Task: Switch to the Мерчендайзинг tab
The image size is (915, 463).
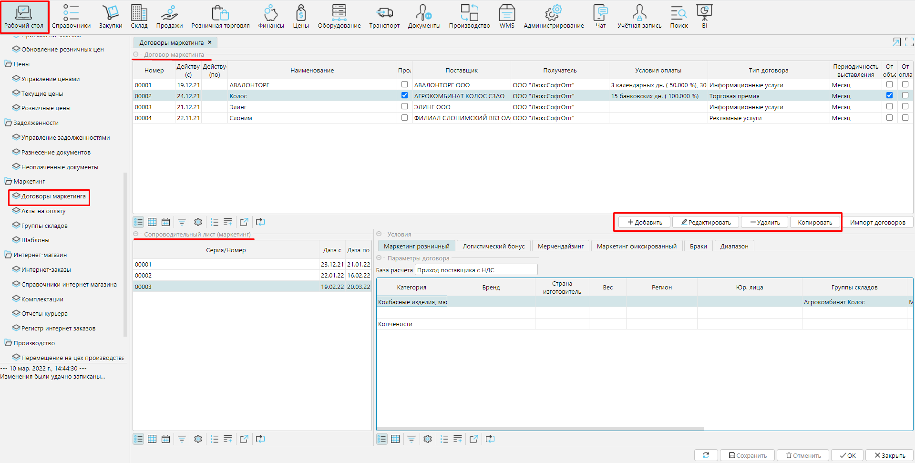Action: [x=560, y=247]
